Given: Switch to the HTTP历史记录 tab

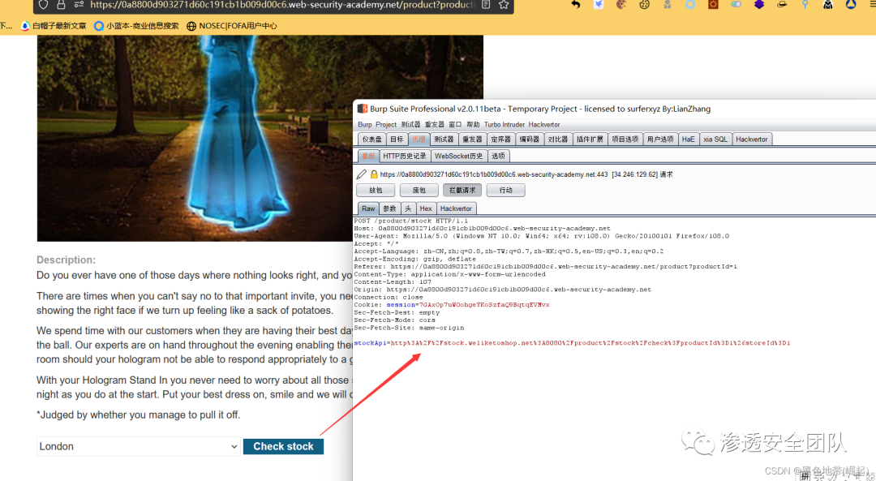Looking at the screenshot, I should coord(404,156).
